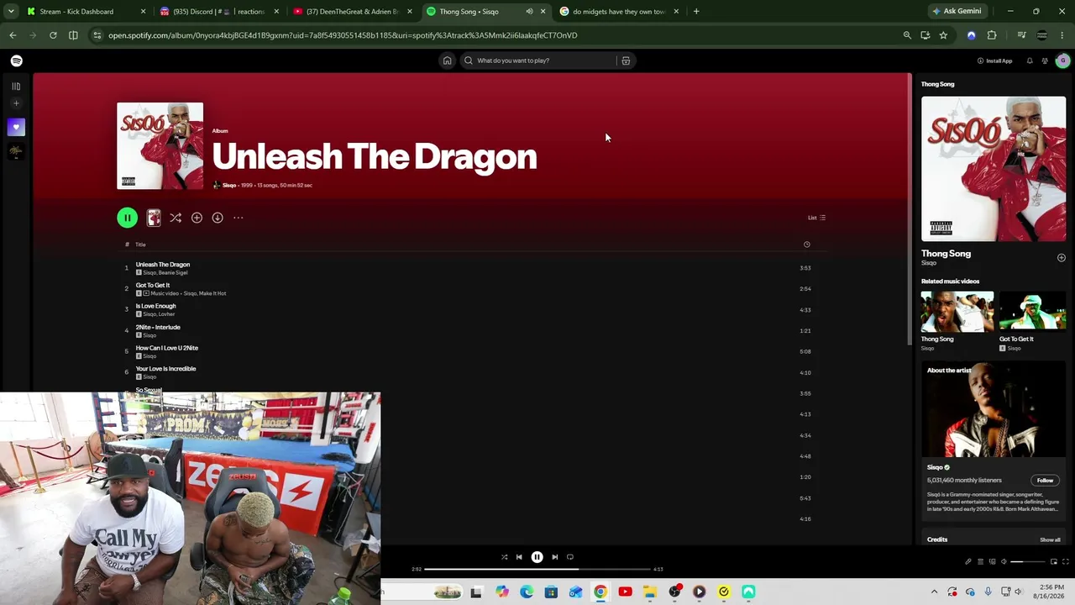Open the lyrics microphone icon
The image size is (1075, 605).
tap(968, 561)
